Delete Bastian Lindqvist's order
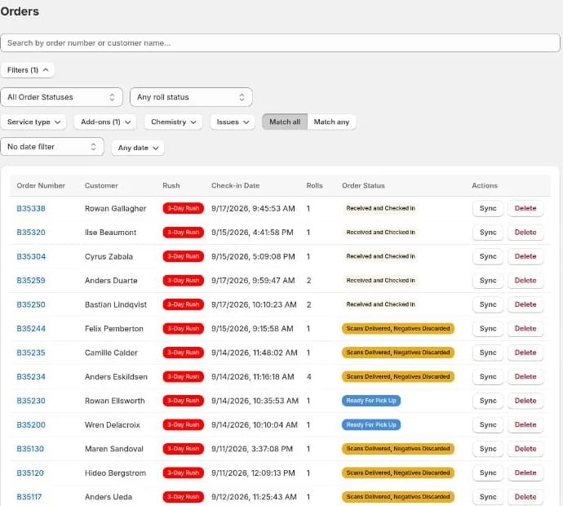The image size is (563, 506). [x=525, y=304]
